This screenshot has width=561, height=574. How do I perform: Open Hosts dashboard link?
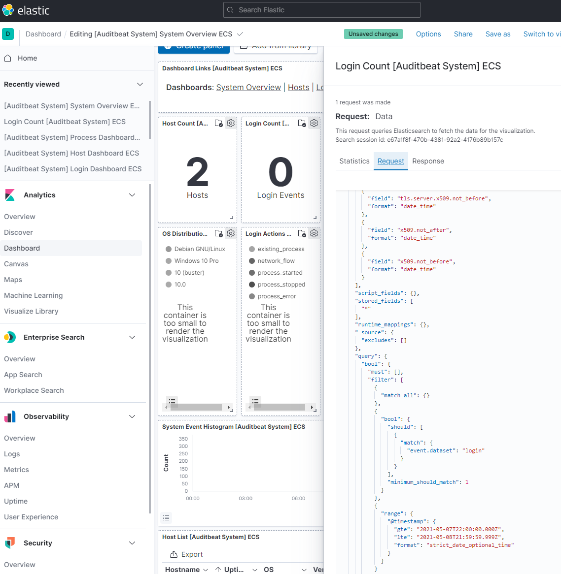298,88
